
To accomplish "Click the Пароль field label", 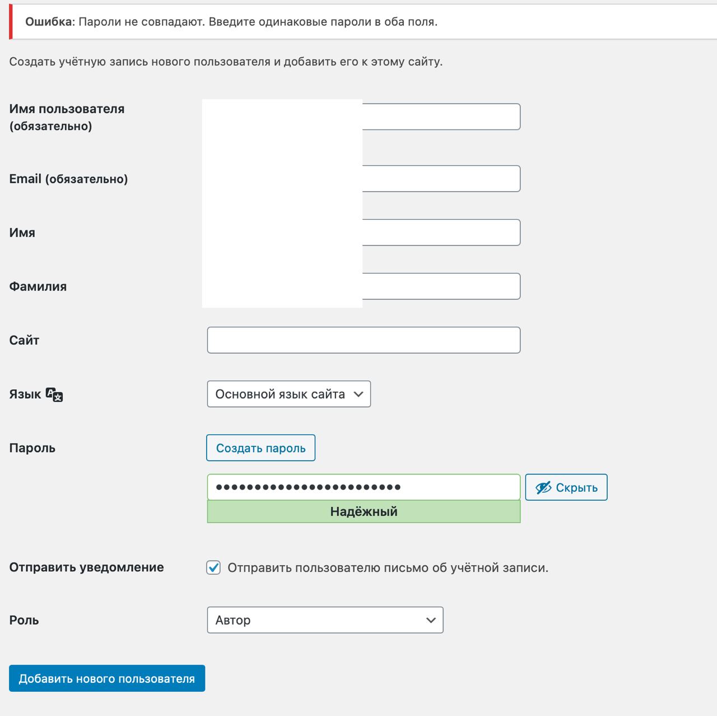I will click(32, 448).
